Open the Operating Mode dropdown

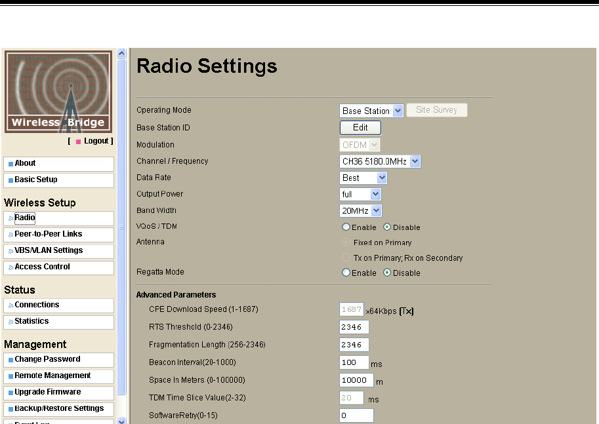371,111
